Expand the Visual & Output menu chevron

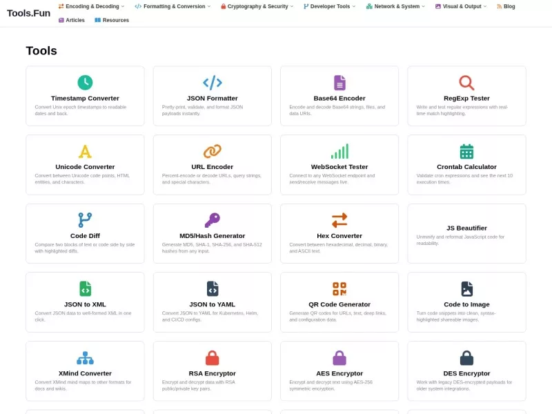(x=485, y=6)
